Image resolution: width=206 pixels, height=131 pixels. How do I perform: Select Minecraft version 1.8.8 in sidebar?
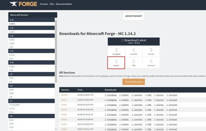click(x=11, y=93)
